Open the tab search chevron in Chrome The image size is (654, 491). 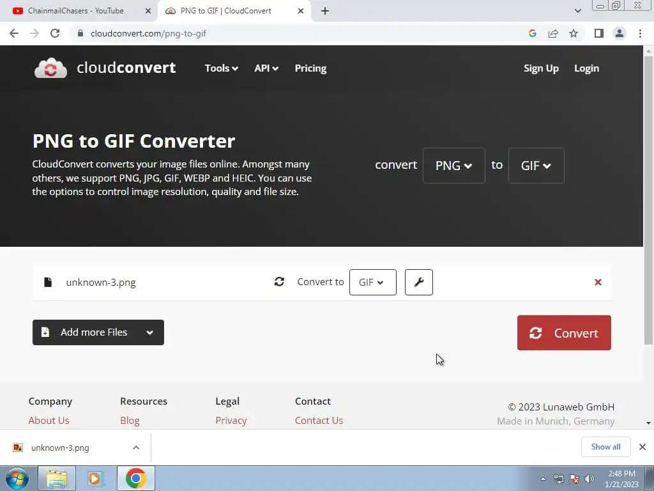coord(577,11)
